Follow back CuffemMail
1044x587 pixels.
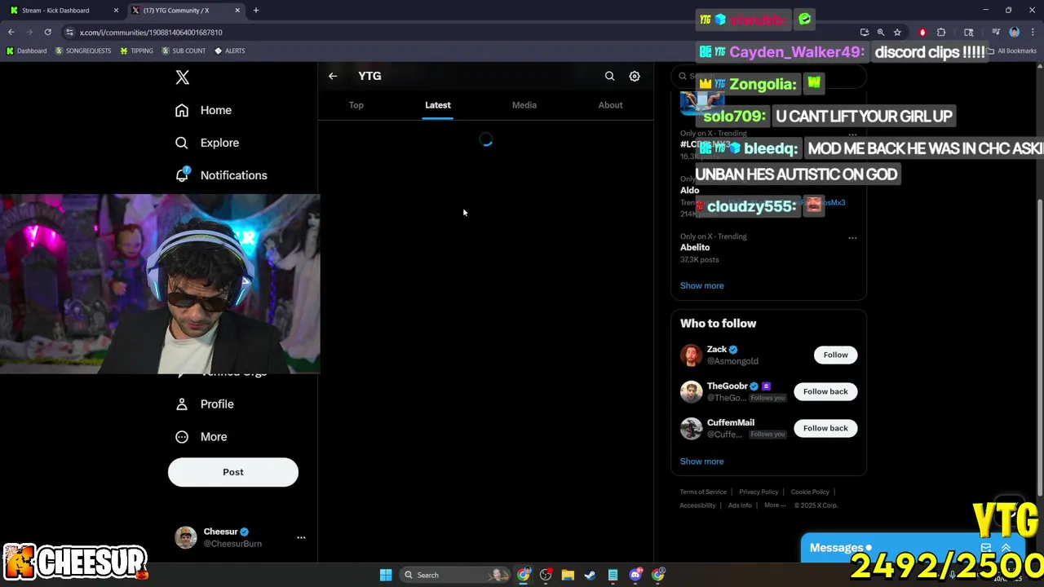pos(825,428)
